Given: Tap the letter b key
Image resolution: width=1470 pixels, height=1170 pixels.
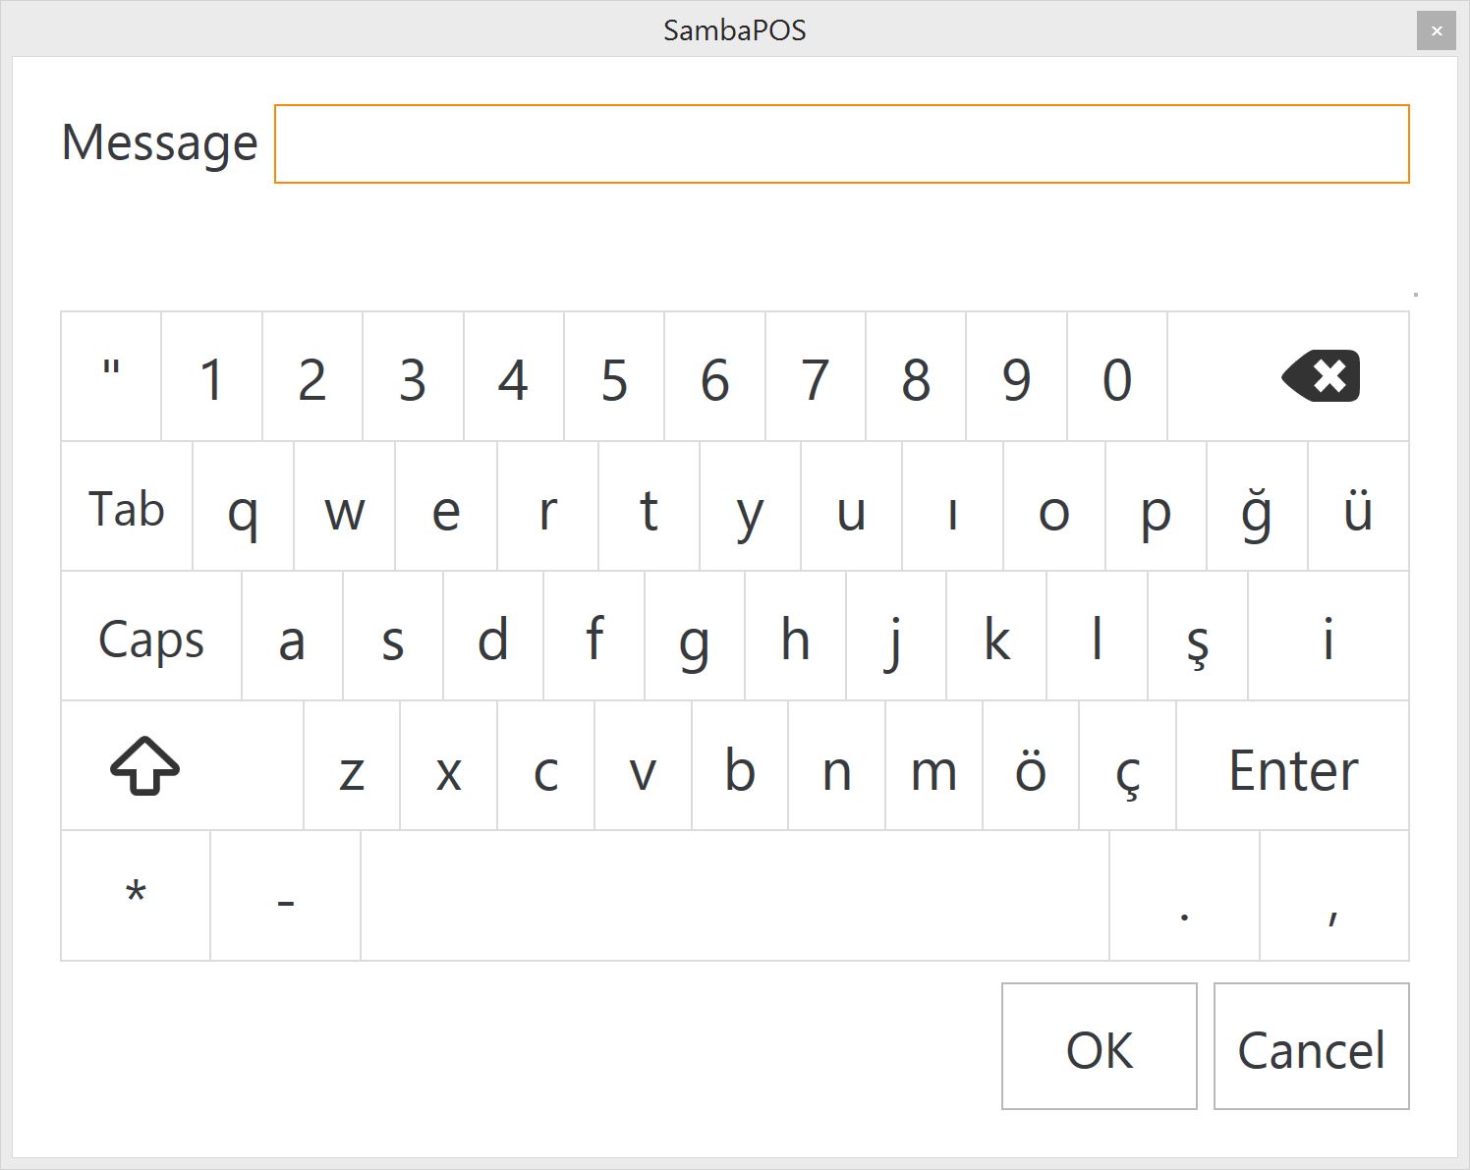Looking at the screenshot, I should [x=740, y=765].
